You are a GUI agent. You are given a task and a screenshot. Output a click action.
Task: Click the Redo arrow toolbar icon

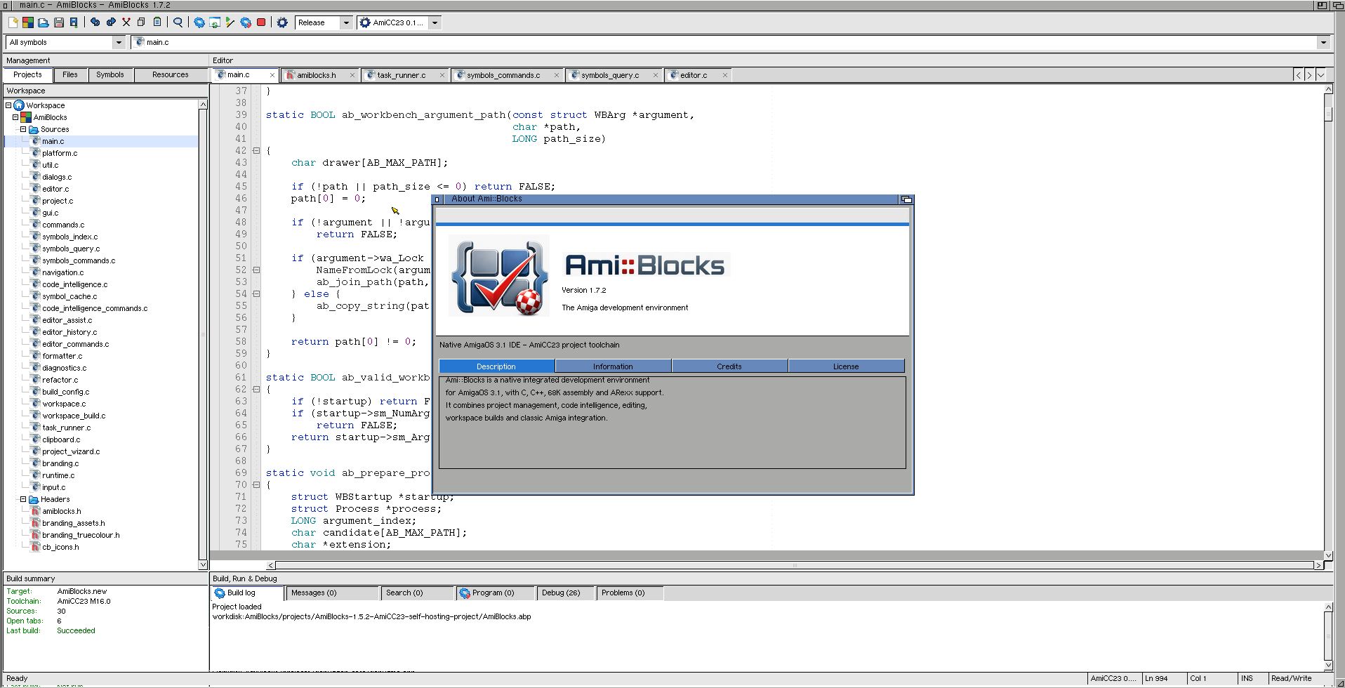tap(111, 22)
